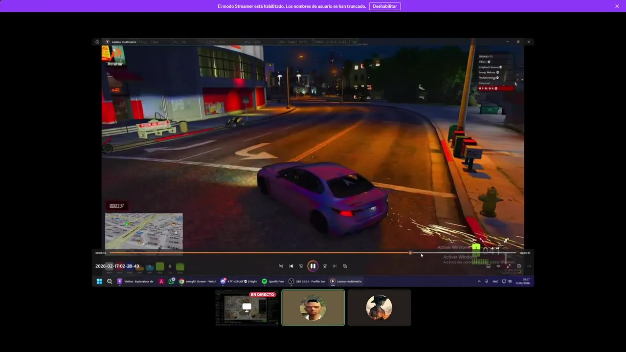
Task: Switch to OBS 32.0.1 taskbar window
Action: pos(307,281)
